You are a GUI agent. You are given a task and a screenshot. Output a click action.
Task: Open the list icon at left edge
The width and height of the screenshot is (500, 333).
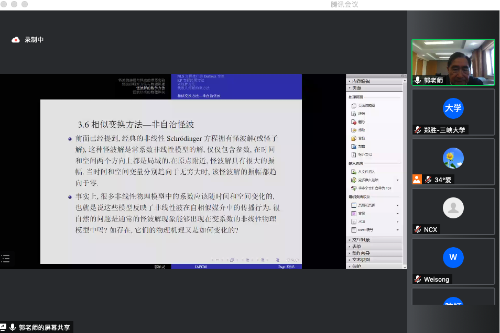pyautogui.click(x=6, y=258)
